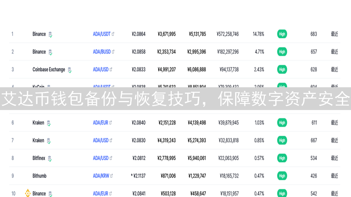Click the High badge in the ADA/BUSD row
351x197 pixels.
282,52
